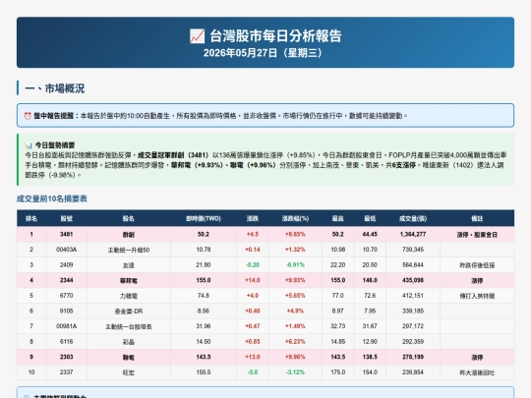
Task: Click stock code 2344
Action: click(x=67, y=280)
